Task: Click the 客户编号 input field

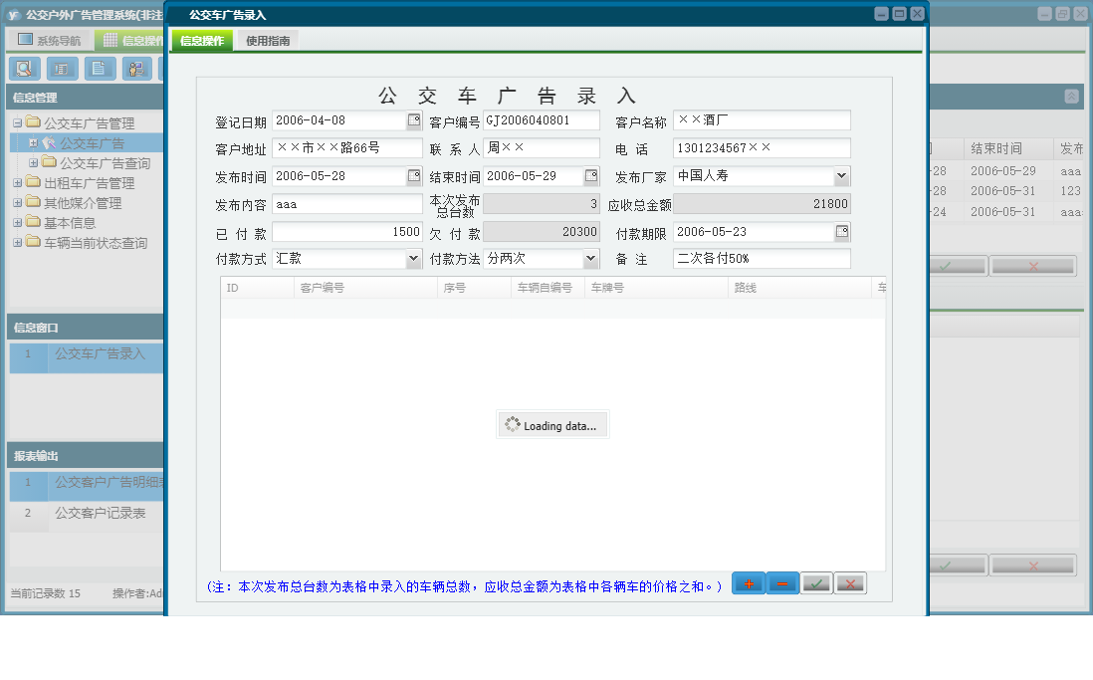Action: pos(541,119)
